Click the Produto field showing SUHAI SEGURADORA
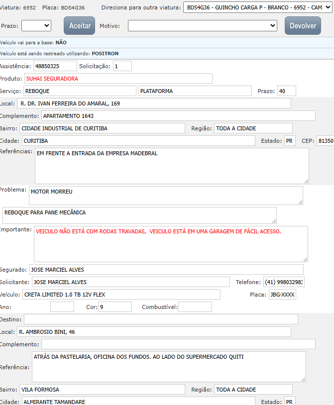This screenshot has height=405, width=334. 118,78
